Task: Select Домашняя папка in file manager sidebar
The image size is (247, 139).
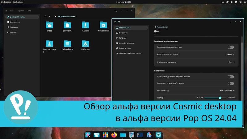Action: point(22,17)
